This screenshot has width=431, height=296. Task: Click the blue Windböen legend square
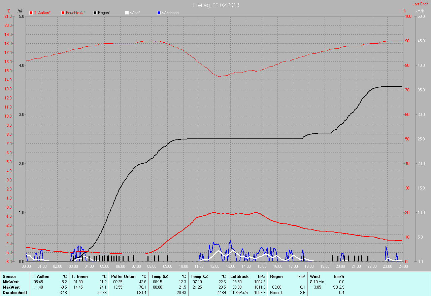159,13
